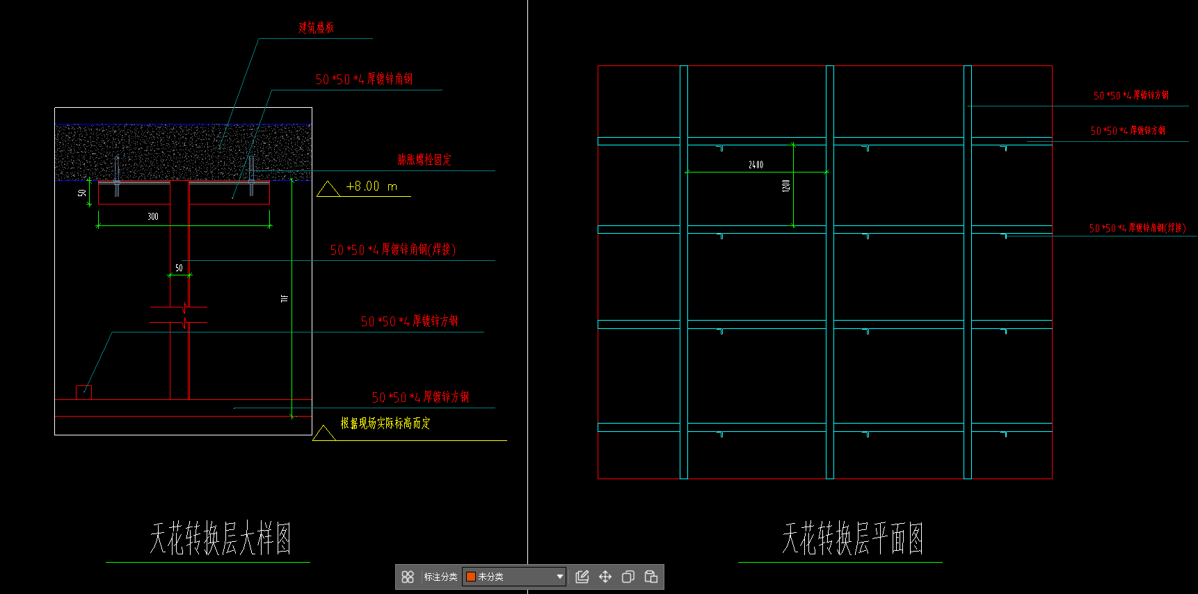Screen dimensions: 1198x594
Task: Select the 建筑楼板 annotation text
Action: click(316, 28)
